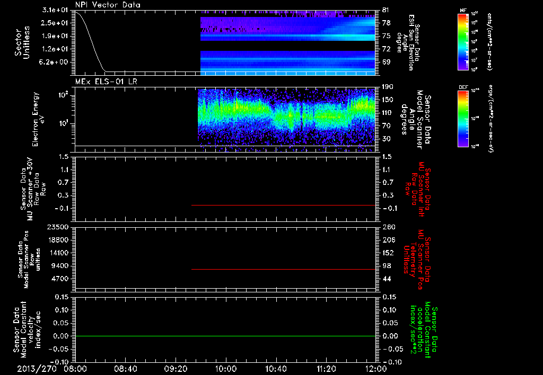Click the 'Model Scanner Pos Raw unitless' axis title
This screenshot has width=543, height=375.
pos(29,260)
